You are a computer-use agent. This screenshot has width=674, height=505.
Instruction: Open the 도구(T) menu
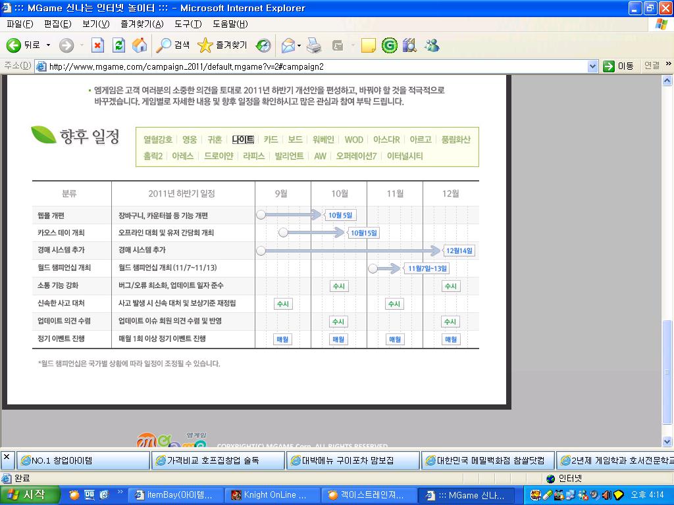coord(188,24)
